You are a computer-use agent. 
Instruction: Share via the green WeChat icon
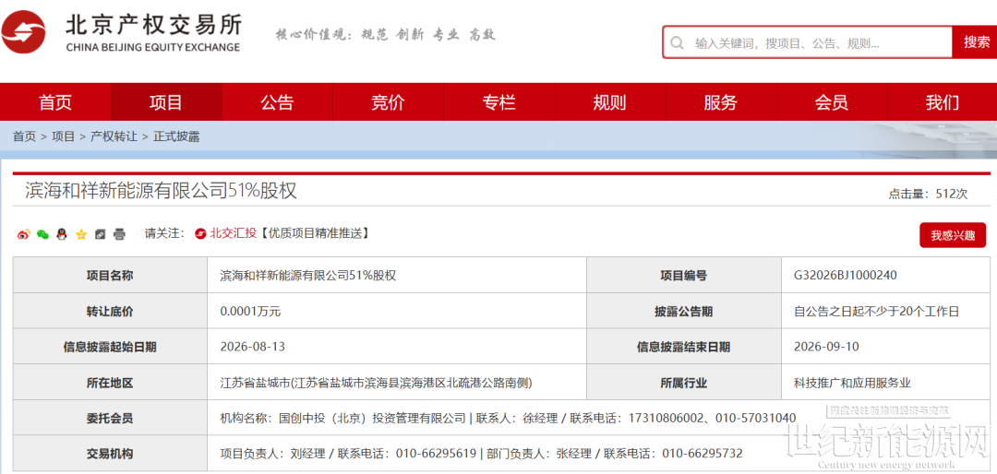42,234
